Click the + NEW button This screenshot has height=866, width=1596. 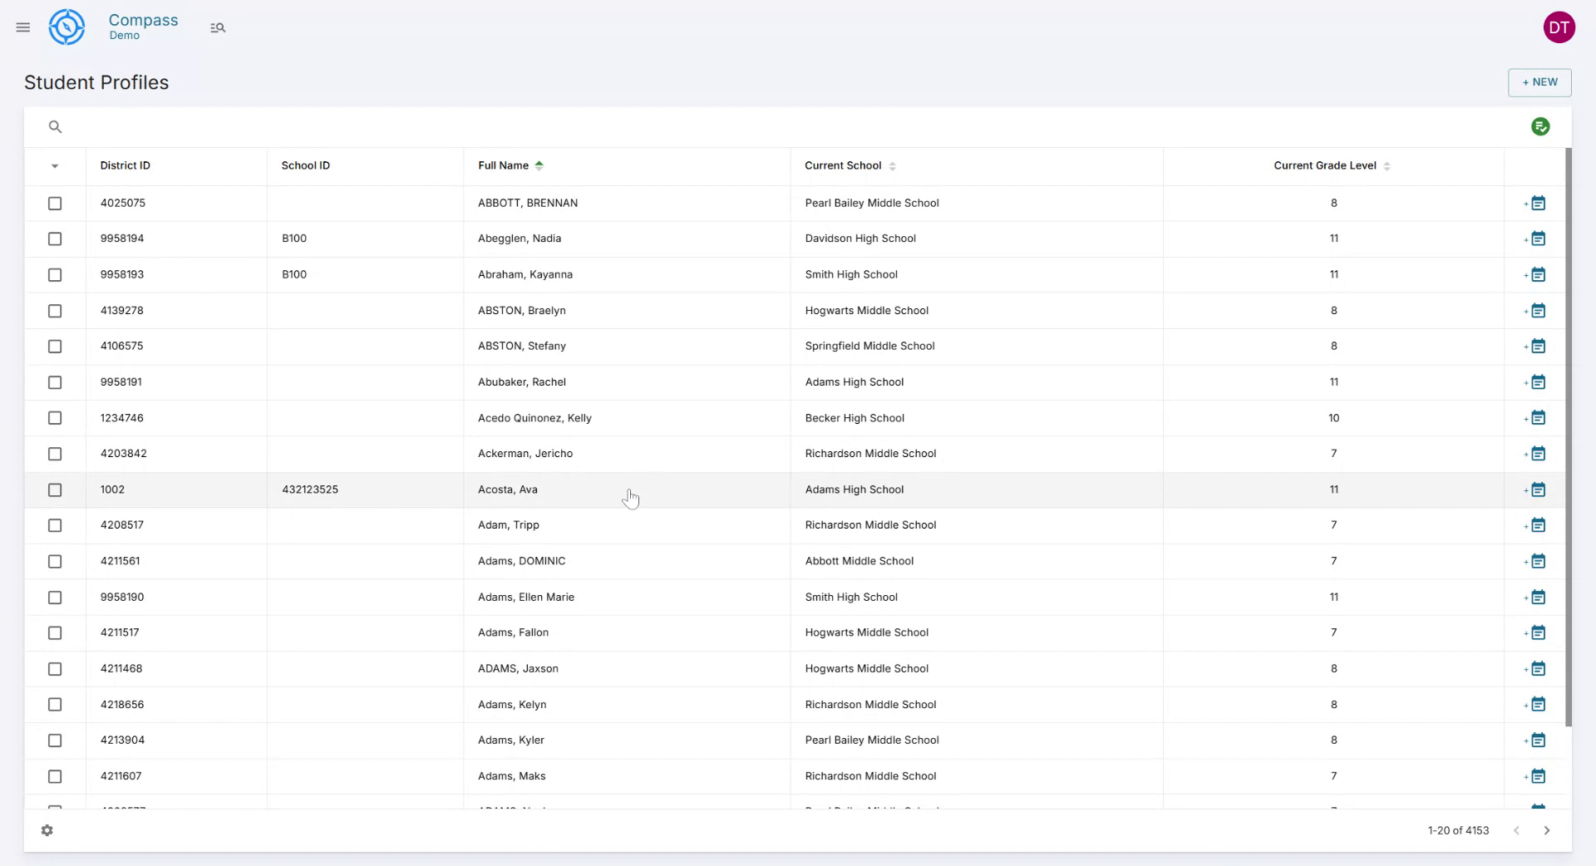[x=1539, y=81]
